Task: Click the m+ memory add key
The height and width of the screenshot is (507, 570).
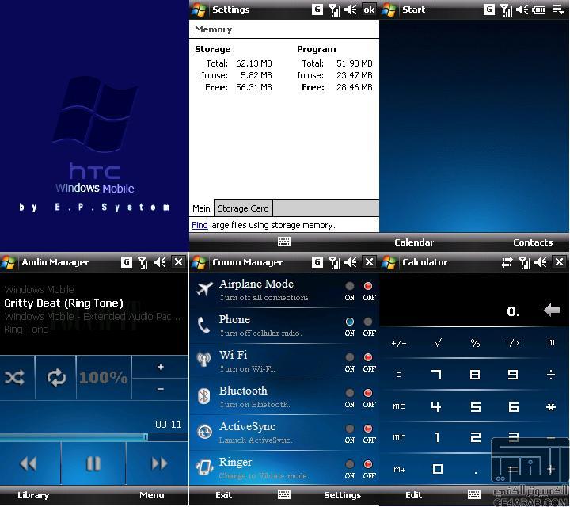Action: [x=399, y=469]
